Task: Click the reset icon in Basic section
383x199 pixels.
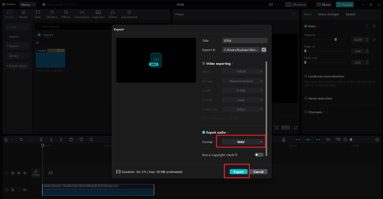Action: 367,26
